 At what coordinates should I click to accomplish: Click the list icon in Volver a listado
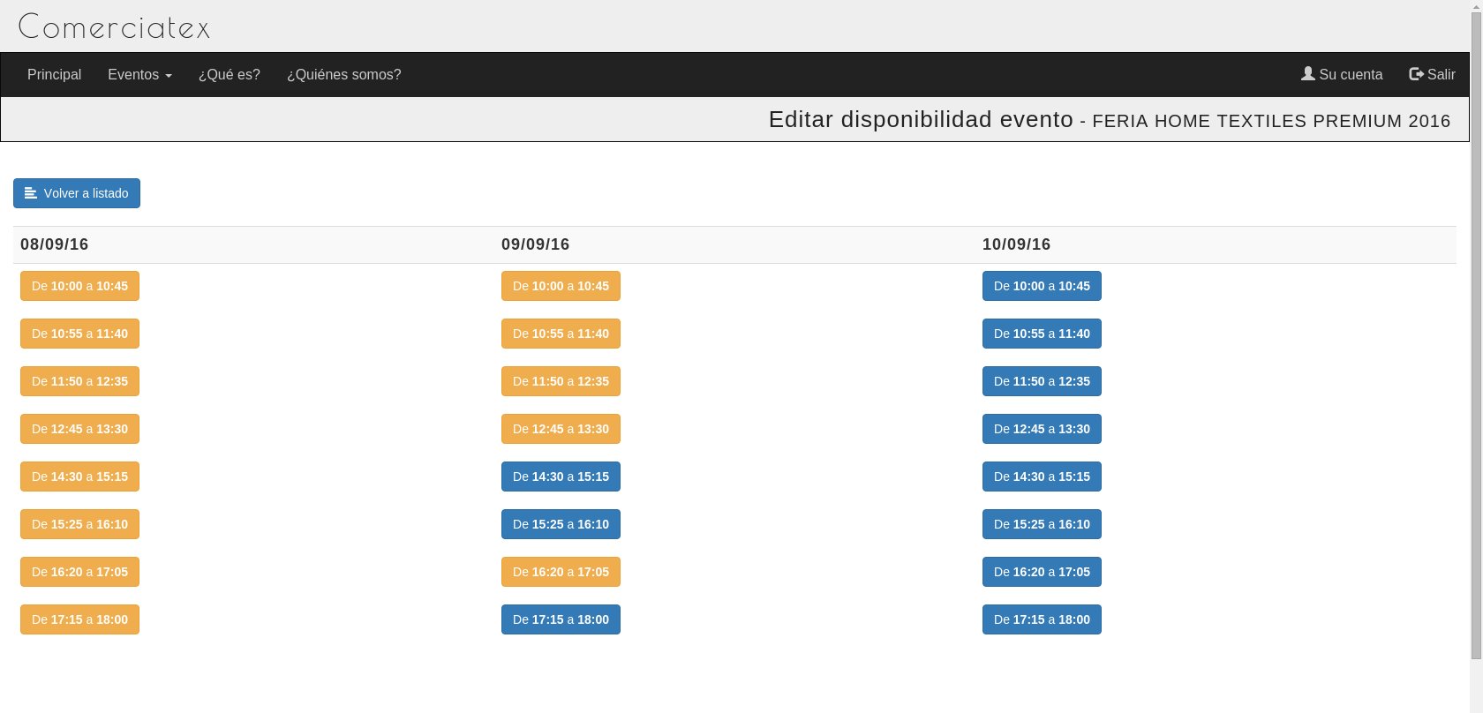(31, 193)
